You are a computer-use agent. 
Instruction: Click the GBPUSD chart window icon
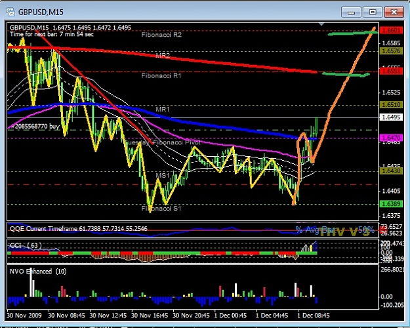pyautogui.click(x=10, y=12)
